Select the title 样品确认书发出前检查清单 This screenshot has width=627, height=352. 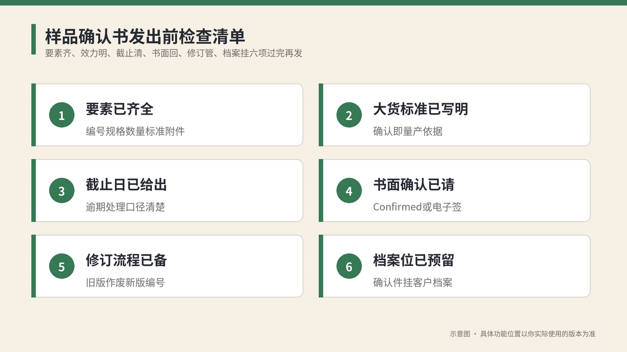[145, 37]
